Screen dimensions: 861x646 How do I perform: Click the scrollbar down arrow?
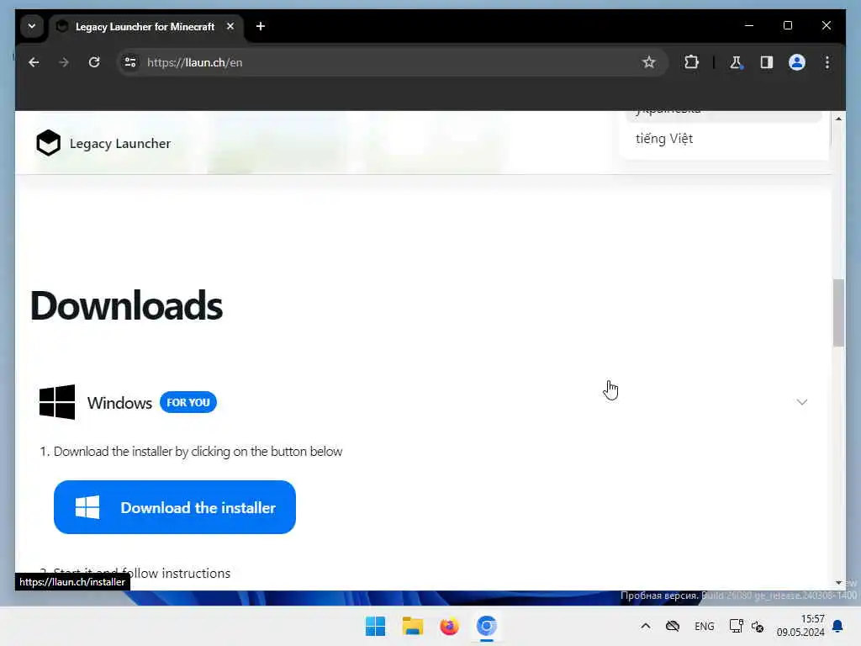pyautogui.click(x=838, y=583)
